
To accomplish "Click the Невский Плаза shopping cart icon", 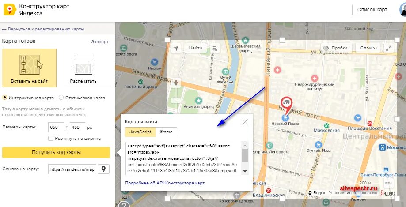I will (285, 118).
